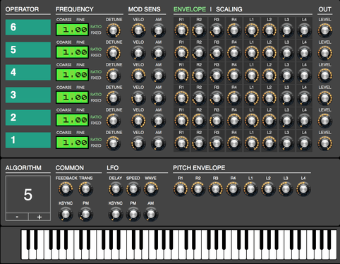Screen dimensions: 340x264
Task: Click pitch envelope R4 knob
Action: [x=233, y=189]
